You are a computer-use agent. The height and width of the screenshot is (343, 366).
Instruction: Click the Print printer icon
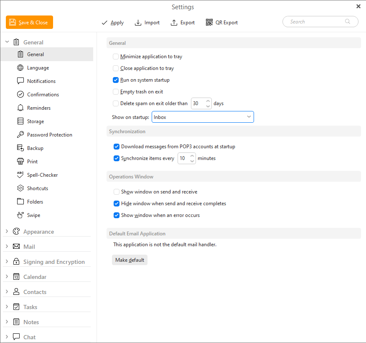pyautogui.click(x=20, y=162)
